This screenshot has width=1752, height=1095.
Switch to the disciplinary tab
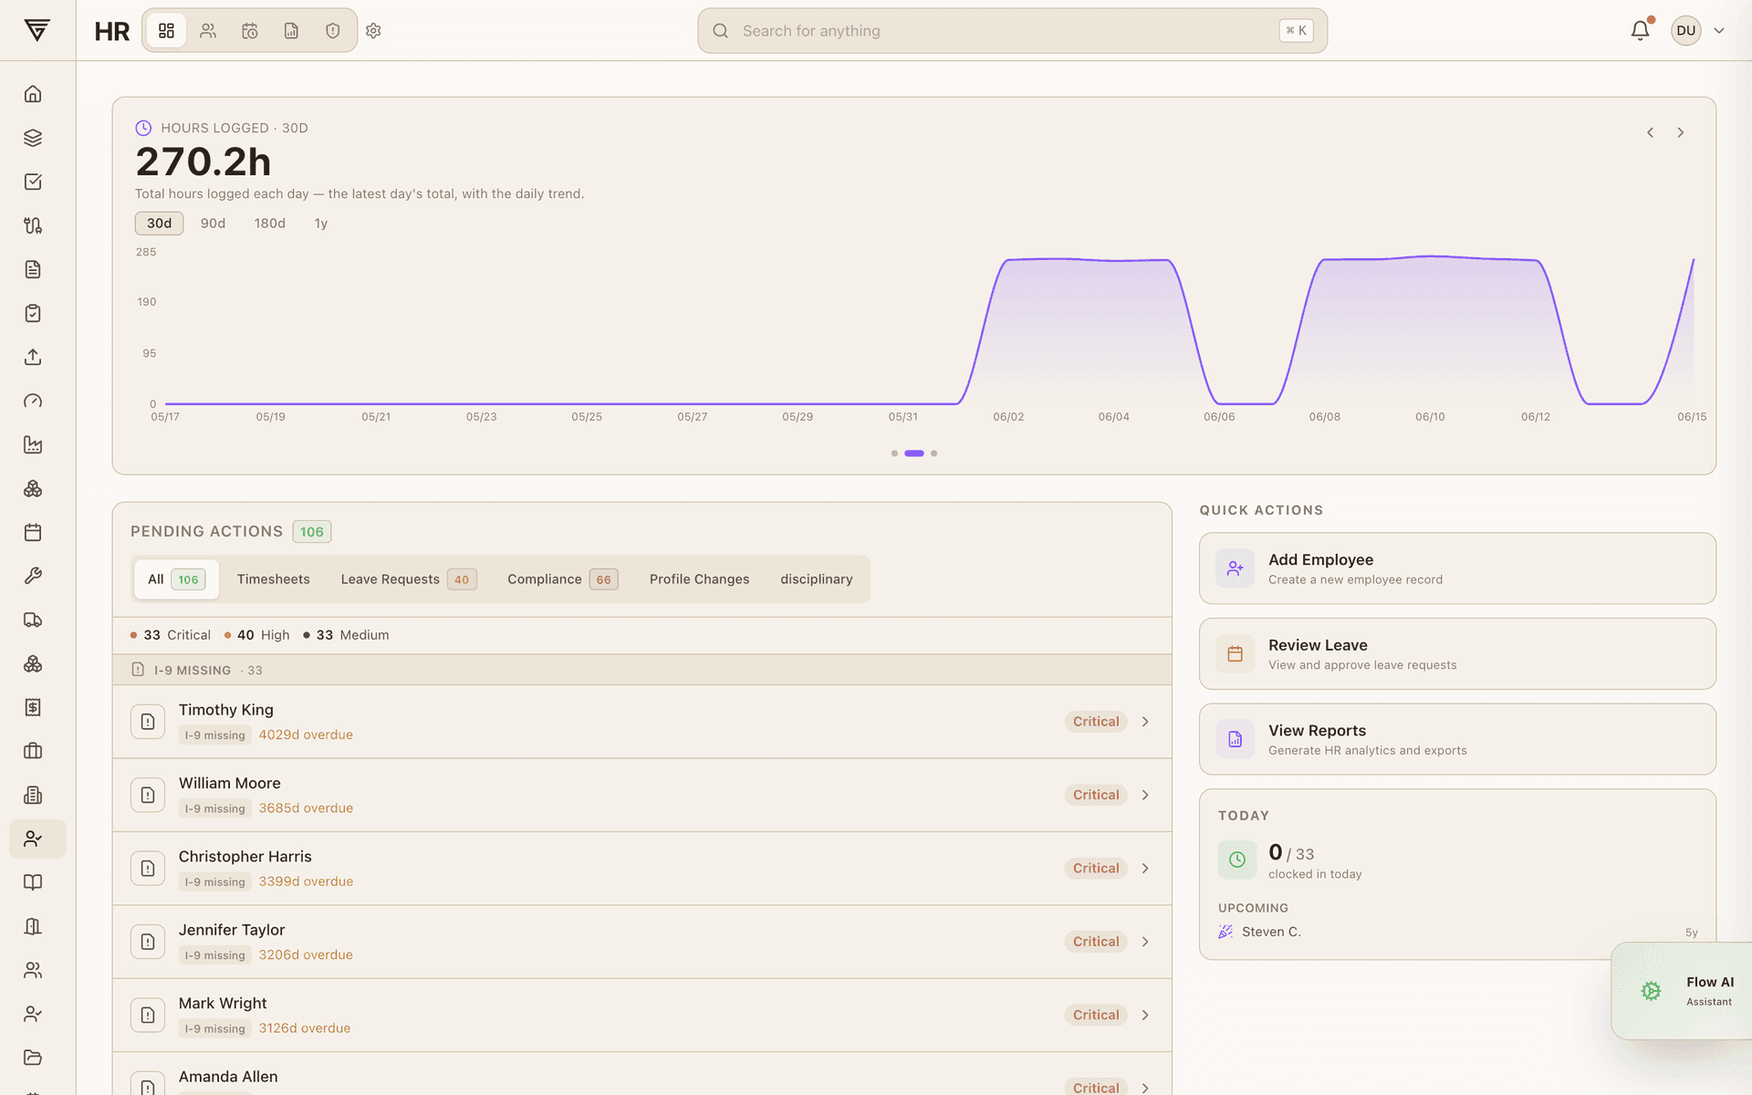[817, 579]
